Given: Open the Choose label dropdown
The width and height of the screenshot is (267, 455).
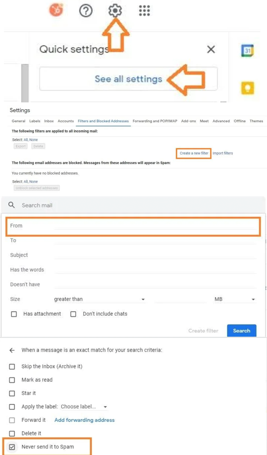Looking at the screenshot, I should click(x=84, y=406).
